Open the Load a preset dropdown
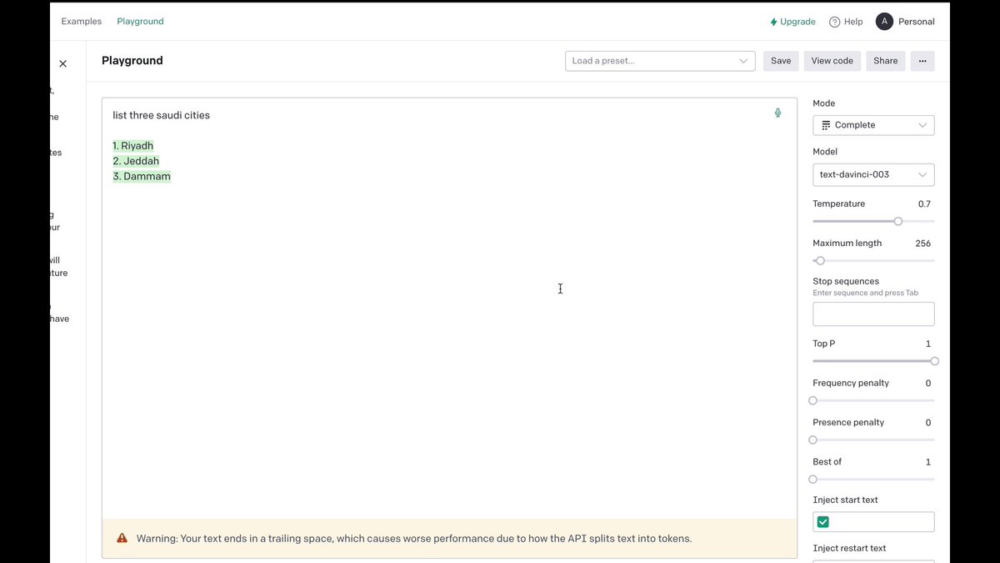 click(660, 61)
